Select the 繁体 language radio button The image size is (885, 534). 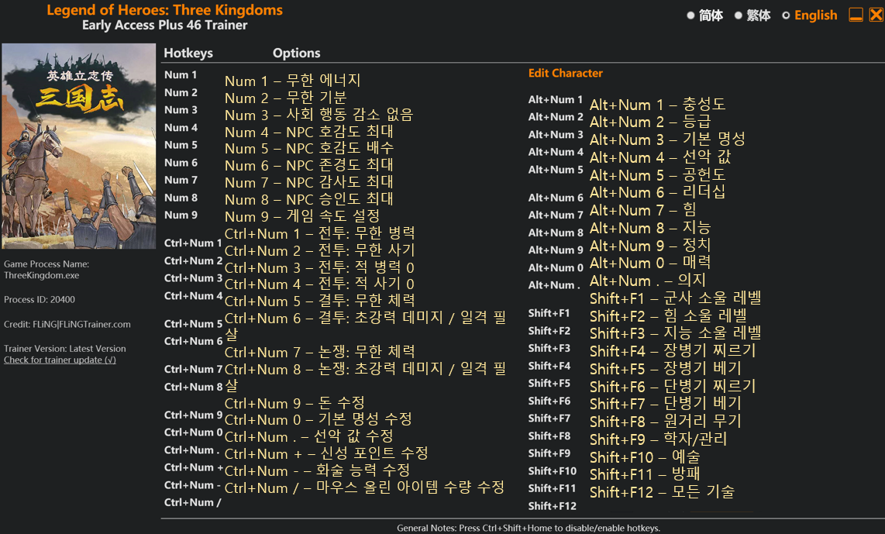pyautogui.click(x=738, y=16)
